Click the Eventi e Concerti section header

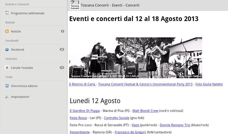pyautogui.click(x=17, y=4)
